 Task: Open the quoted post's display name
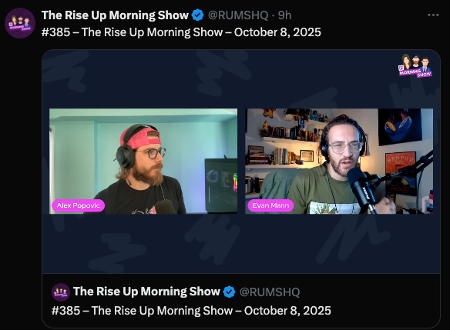146,292
